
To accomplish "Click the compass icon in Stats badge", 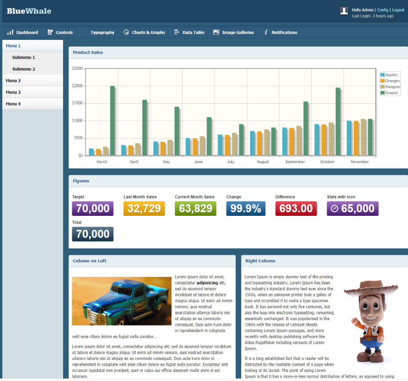I will point(335,209).
